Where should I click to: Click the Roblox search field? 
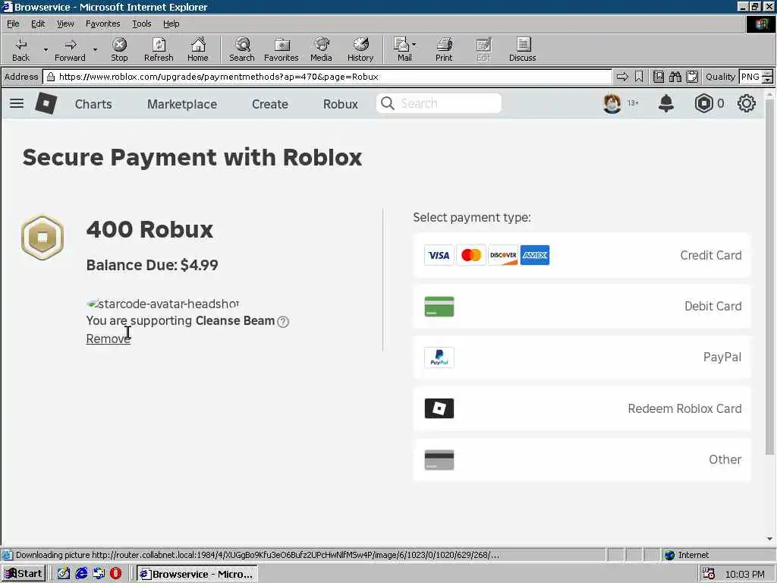point(439,103)
